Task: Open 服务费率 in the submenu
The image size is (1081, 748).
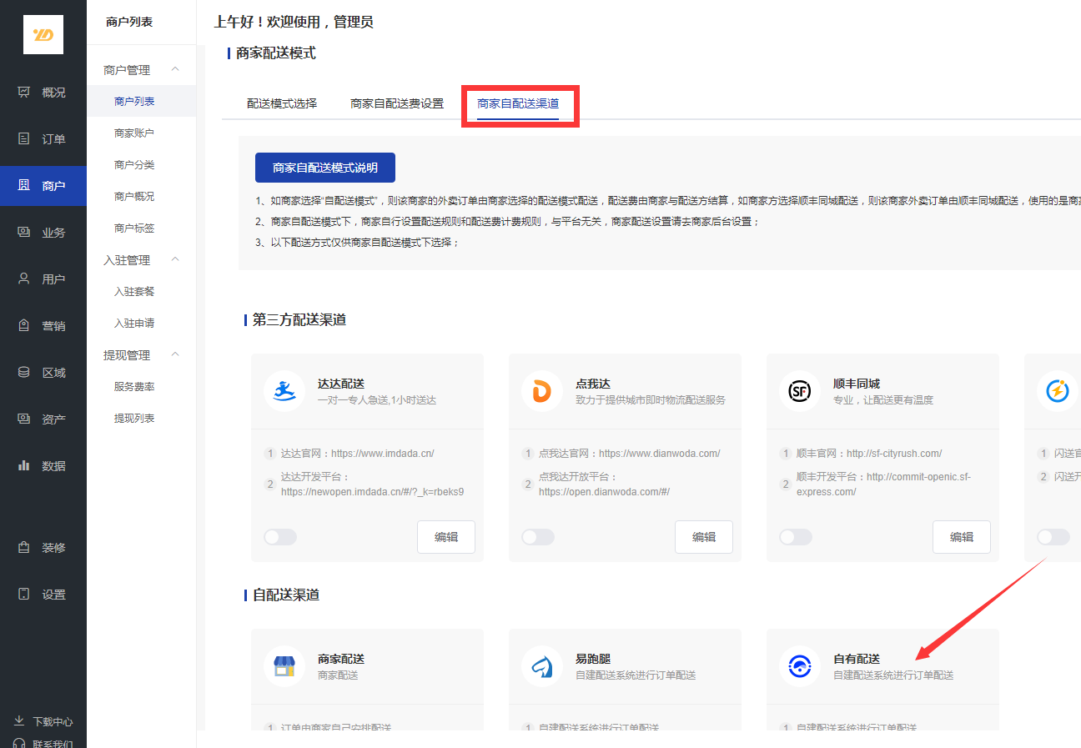Action: (134, 387)
